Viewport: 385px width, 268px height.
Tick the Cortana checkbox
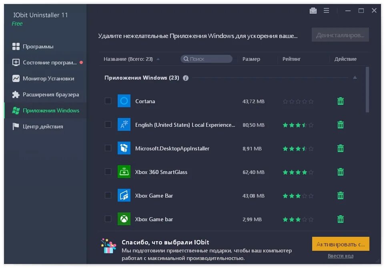[x=108, y=101]
